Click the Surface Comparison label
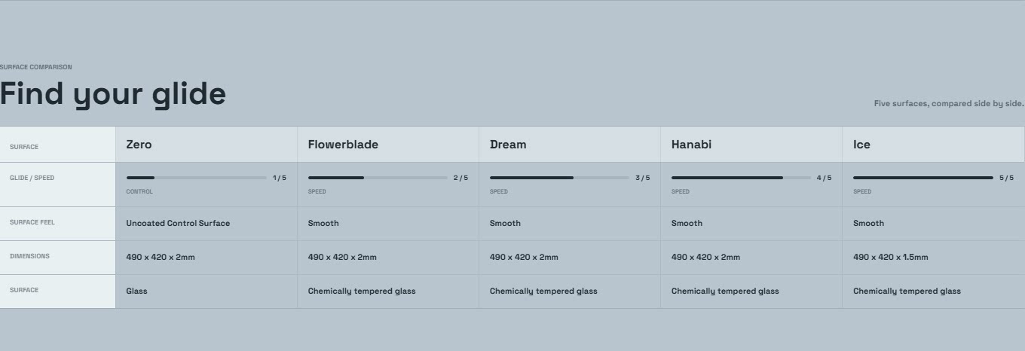 point(35,67)
